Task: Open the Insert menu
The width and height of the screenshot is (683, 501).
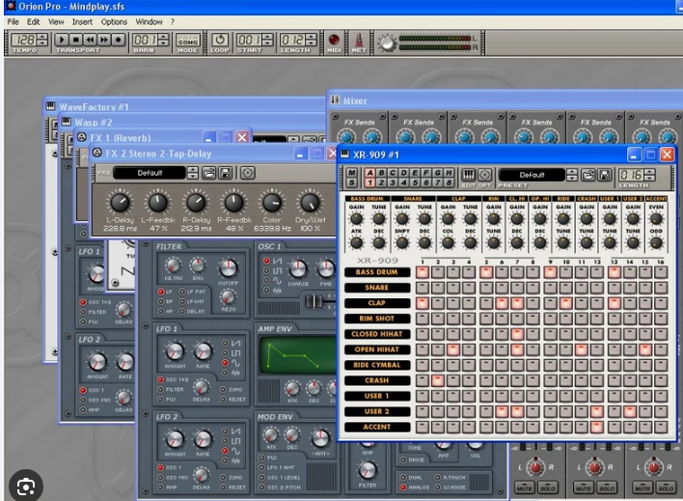Action: [x=82, y=22]
